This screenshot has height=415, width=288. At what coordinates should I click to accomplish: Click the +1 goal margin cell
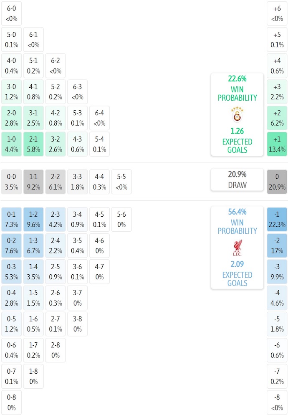pyautogui.click(x=277, y=144)
